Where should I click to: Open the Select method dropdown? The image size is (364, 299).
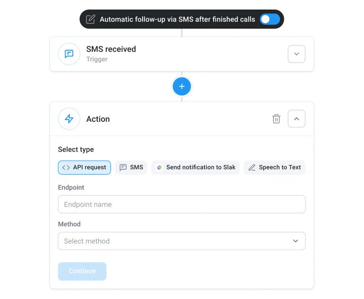[182, 241]
